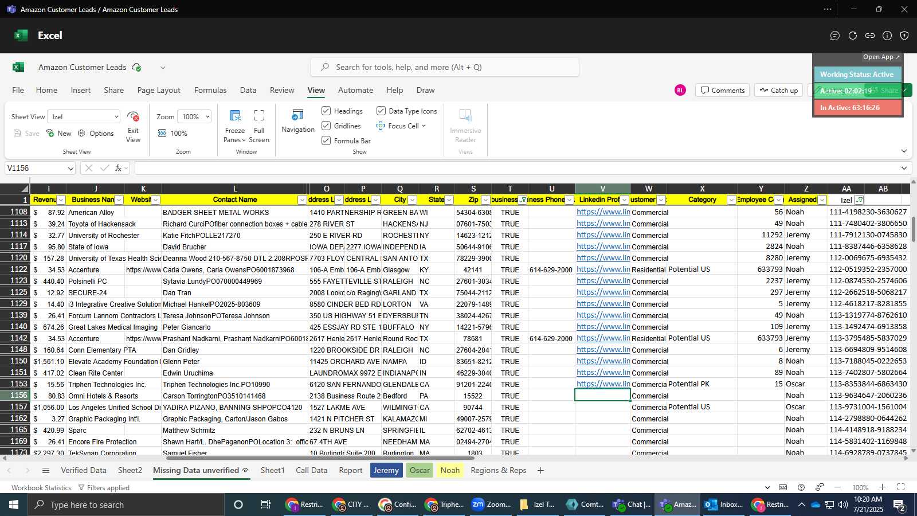917x516 pixels.
Task: Expand the formula bar
Action: (x=904, y=168)
